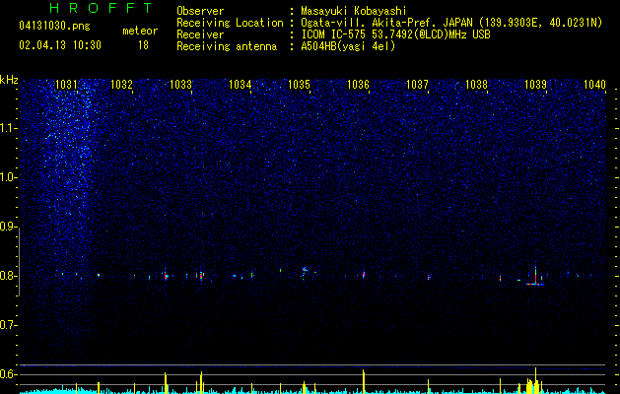
Task: Click the HROFFT title text
Action: 101,8
